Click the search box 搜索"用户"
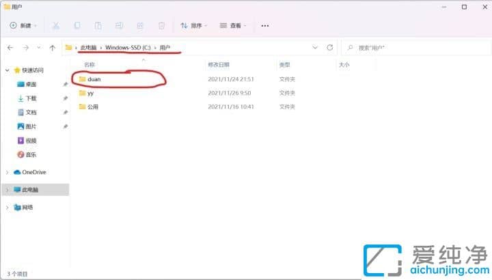 410,48
